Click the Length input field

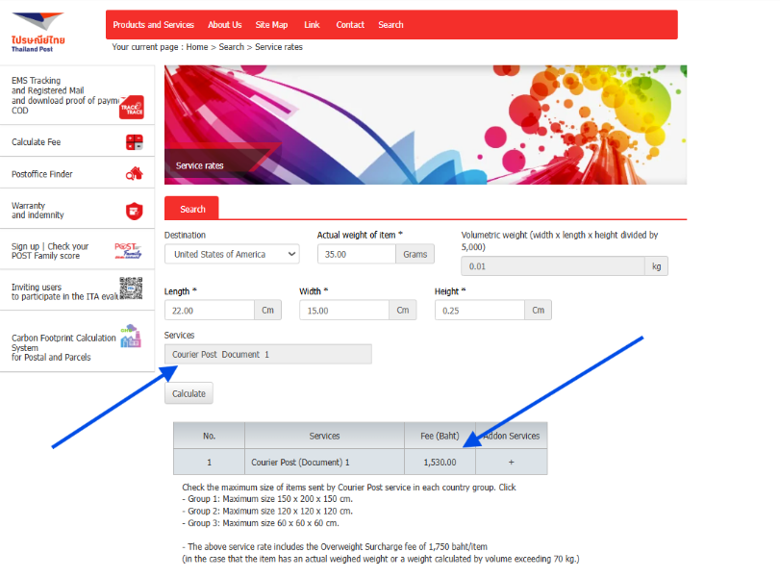pos(209,311)
